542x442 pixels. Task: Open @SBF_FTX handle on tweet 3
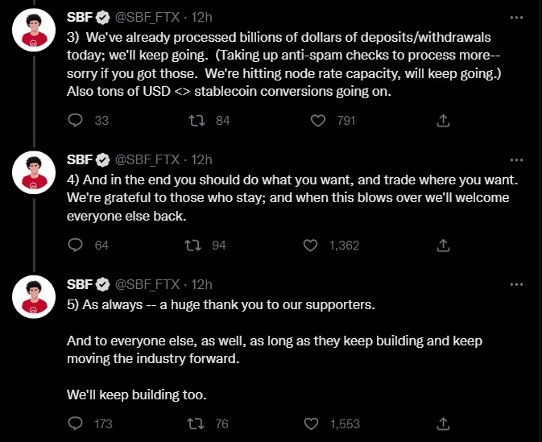click(x=147, y=16)
